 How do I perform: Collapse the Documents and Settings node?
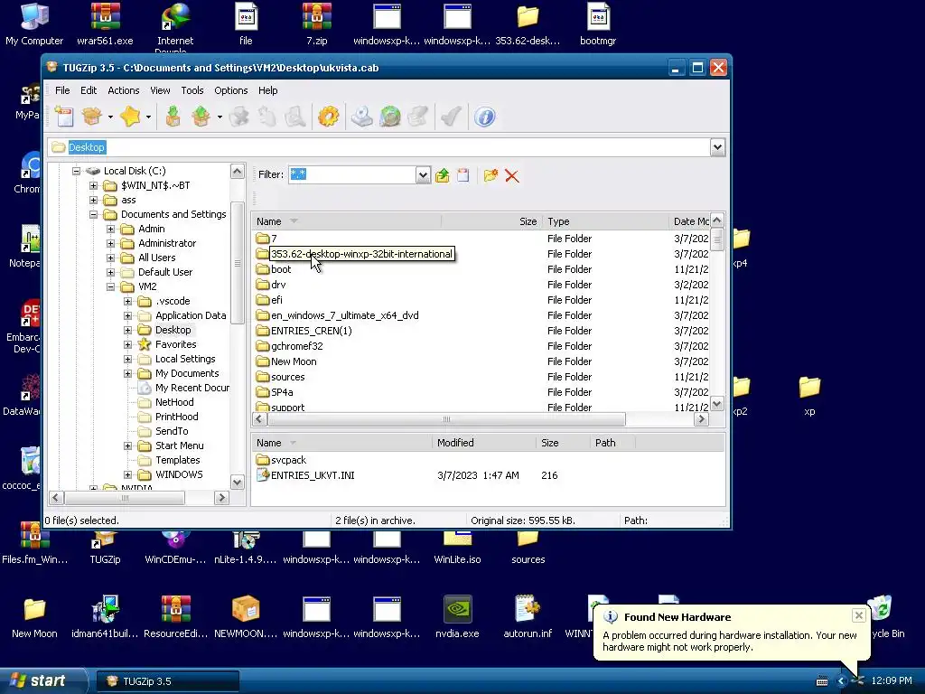[93, 214]
